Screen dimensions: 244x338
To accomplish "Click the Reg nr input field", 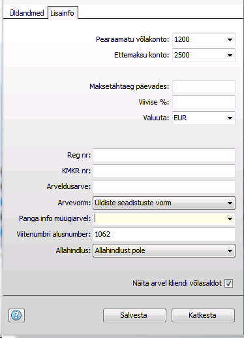I will (x=164, y=155).
